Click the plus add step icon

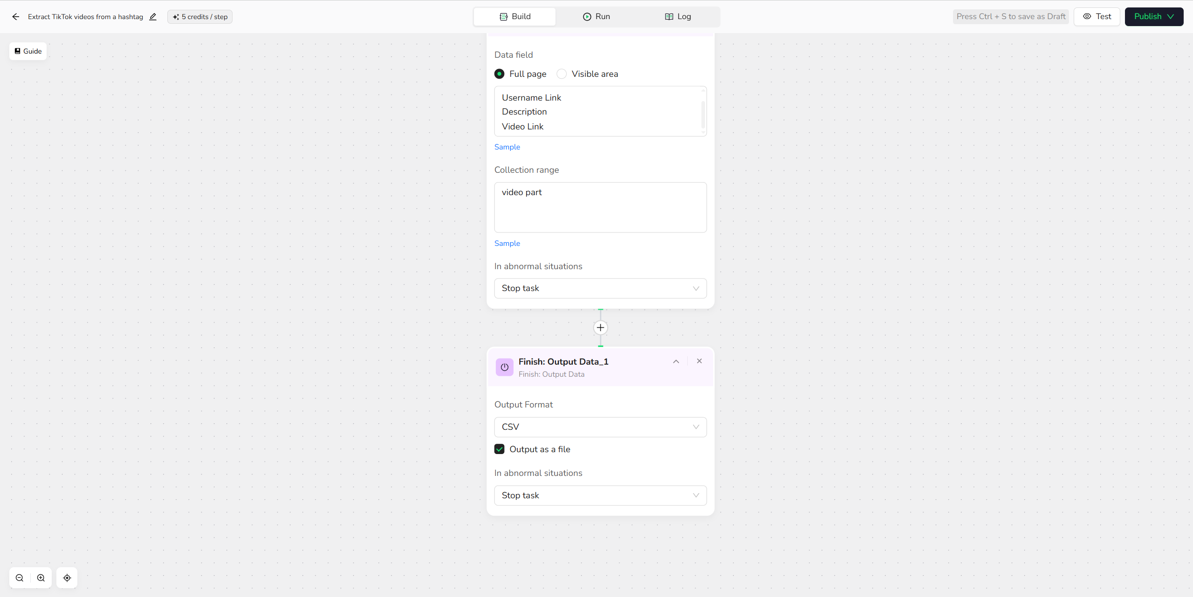coord(600,328)
